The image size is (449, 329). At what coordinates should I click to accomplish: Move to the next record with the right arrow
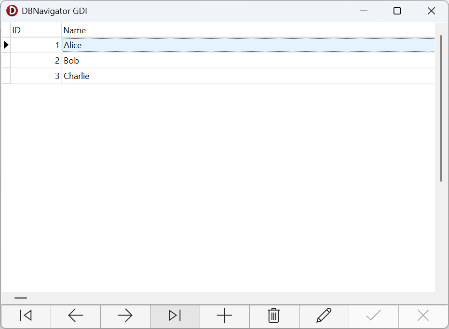pos(125,316)
